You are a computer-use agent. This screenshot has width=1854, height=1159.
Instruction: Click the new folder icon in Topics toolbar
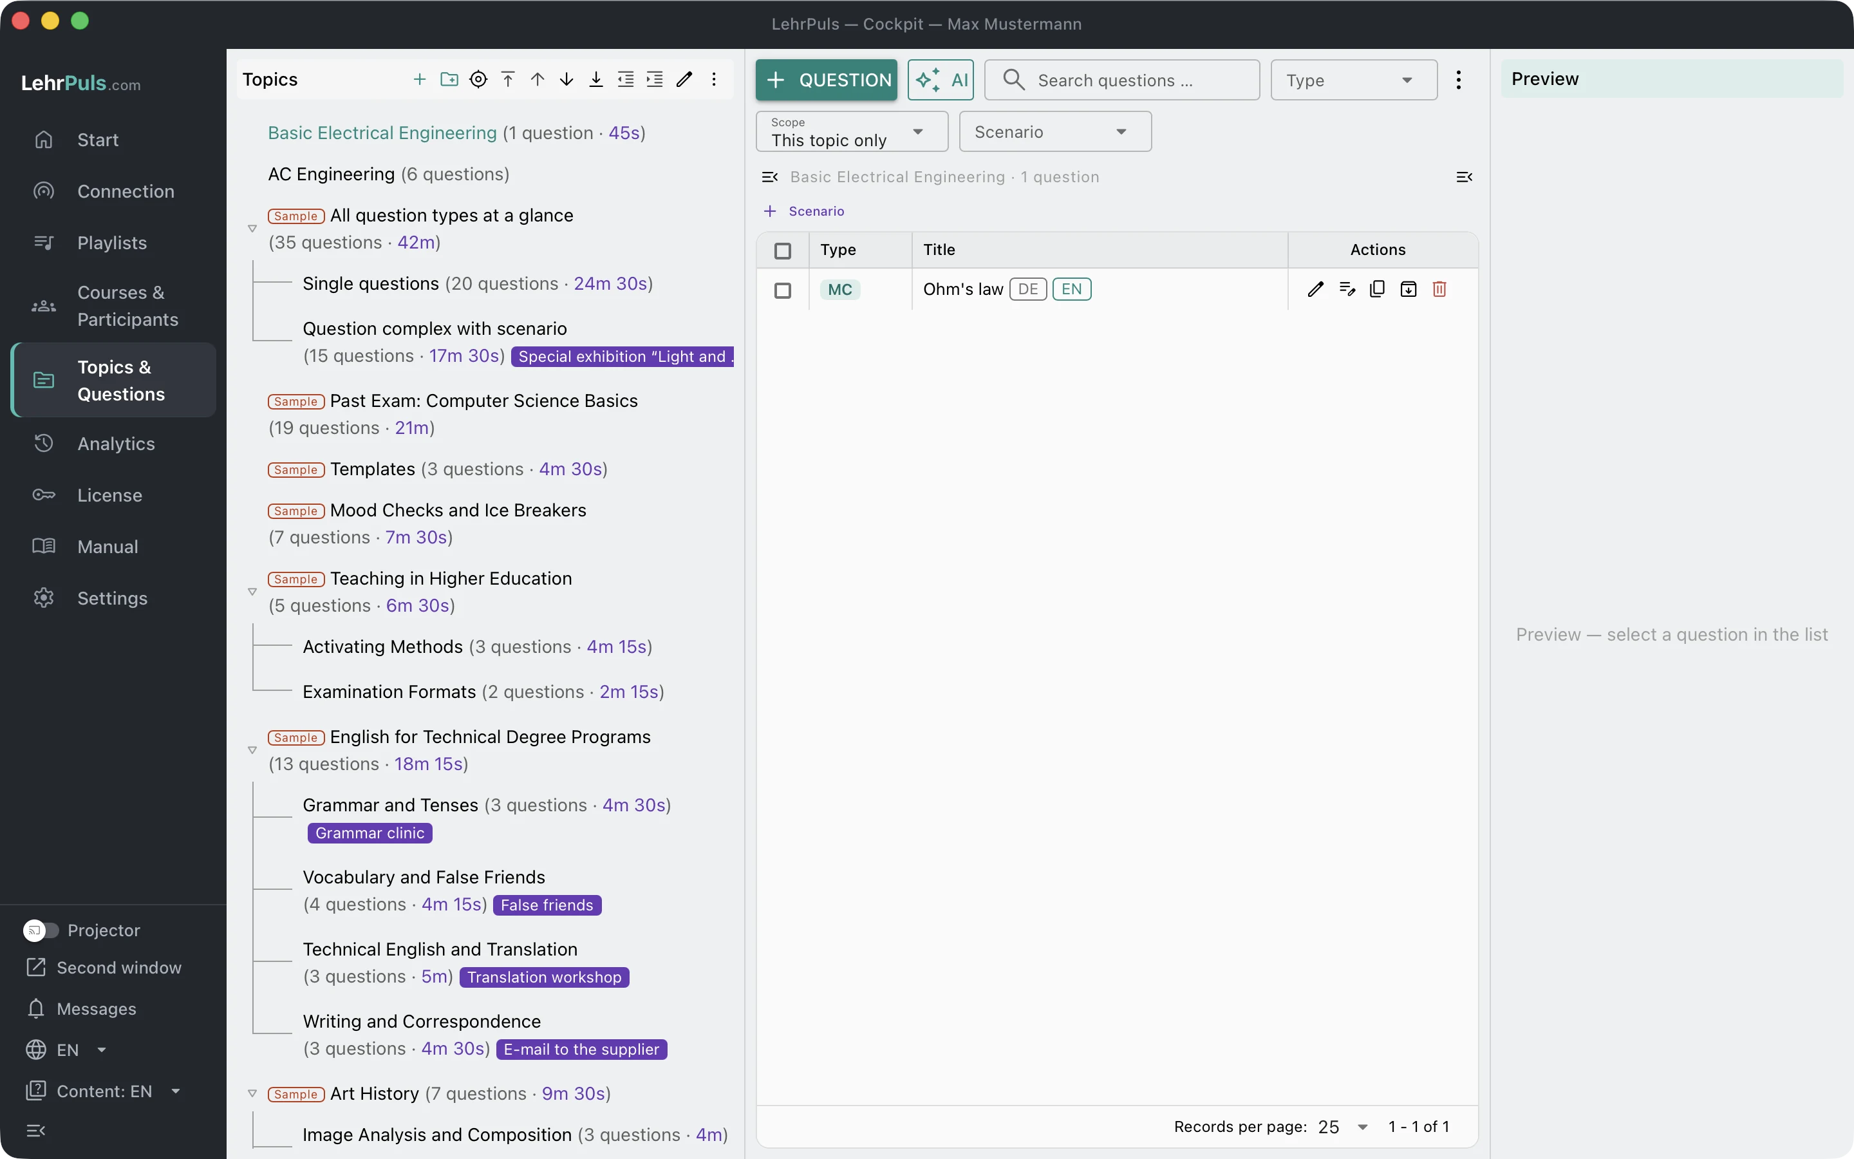point(449,79)
